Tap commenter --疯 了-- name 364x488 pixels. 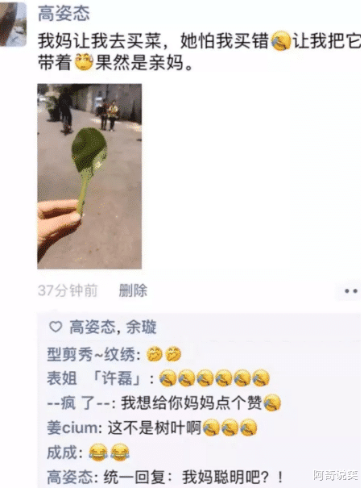[79, 403]
